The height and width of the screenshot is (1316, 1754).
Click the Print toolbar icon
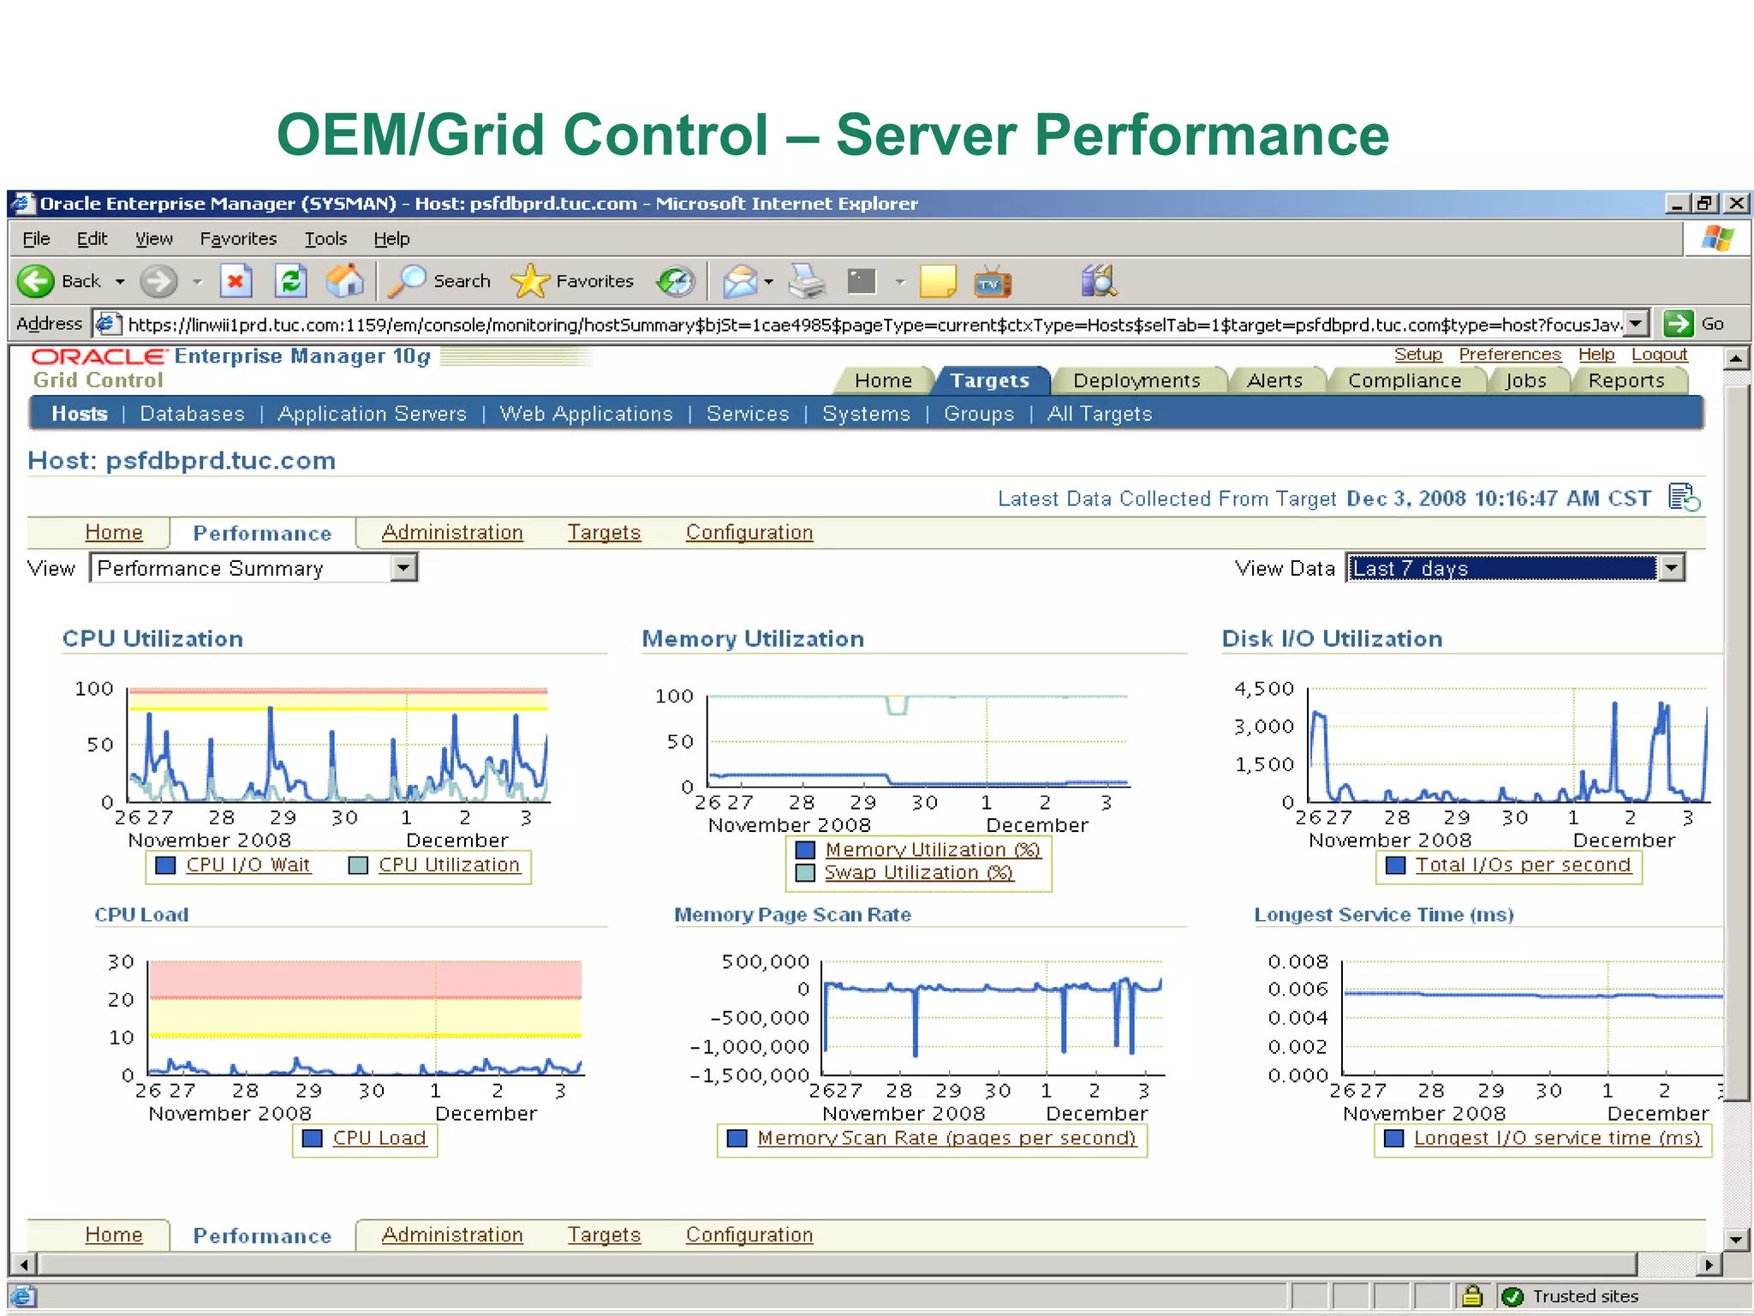tap(807, 281)
